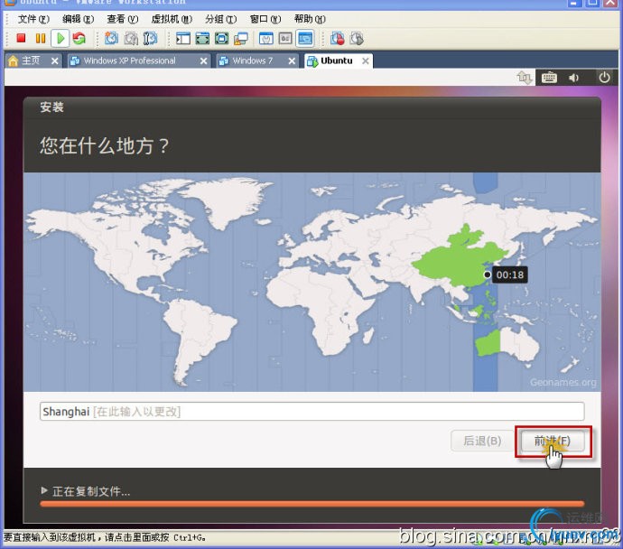Open the 窗口(W) menu
The width and height of the screenshot is (623, 549).
coord(265,19)
